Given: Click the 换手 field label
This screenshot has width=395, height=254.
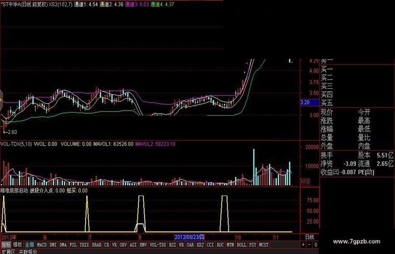Looking at the screenshot, I should point(327,155).
